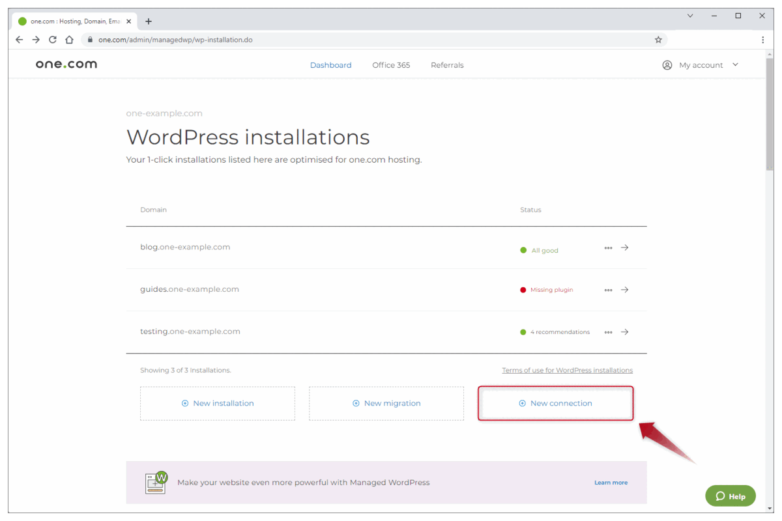Click Learn more about Managed WordPress
This screenshot has width=782, height=521.
point(611,482)
